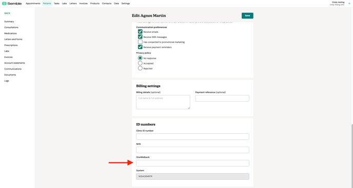Toggle Receive SMS messages checkbox
Screen dimensions: 353x188
pyautogui.click(x=140, y=37)
